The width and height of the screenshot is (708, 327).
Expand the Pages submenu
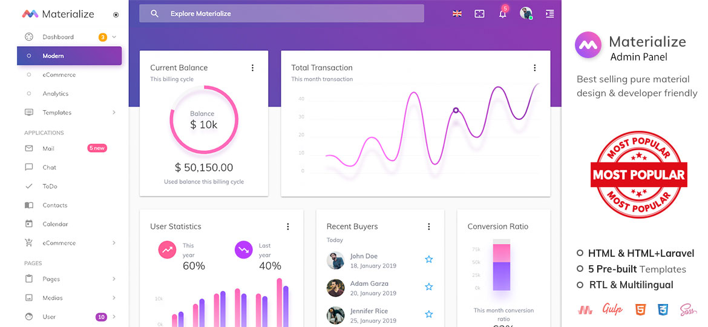(x=114, y=279)
